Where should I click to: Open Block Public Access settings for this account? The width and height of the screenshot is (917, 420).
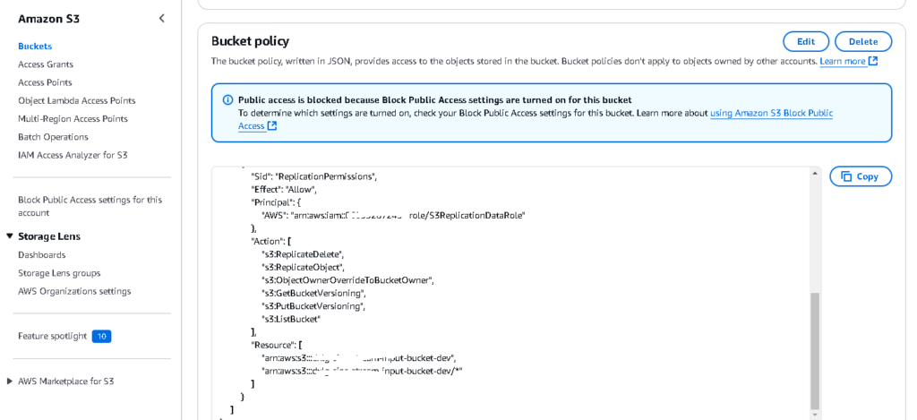pyautogui.click(x=90, y=206)
